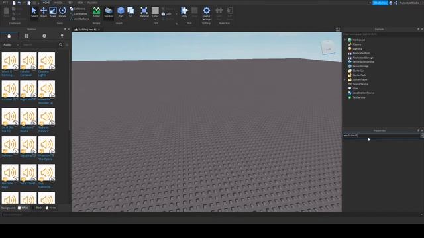Click the Color swatch in ribbon
The height and width of the screenshot is (238, 424).
point(155,11)
